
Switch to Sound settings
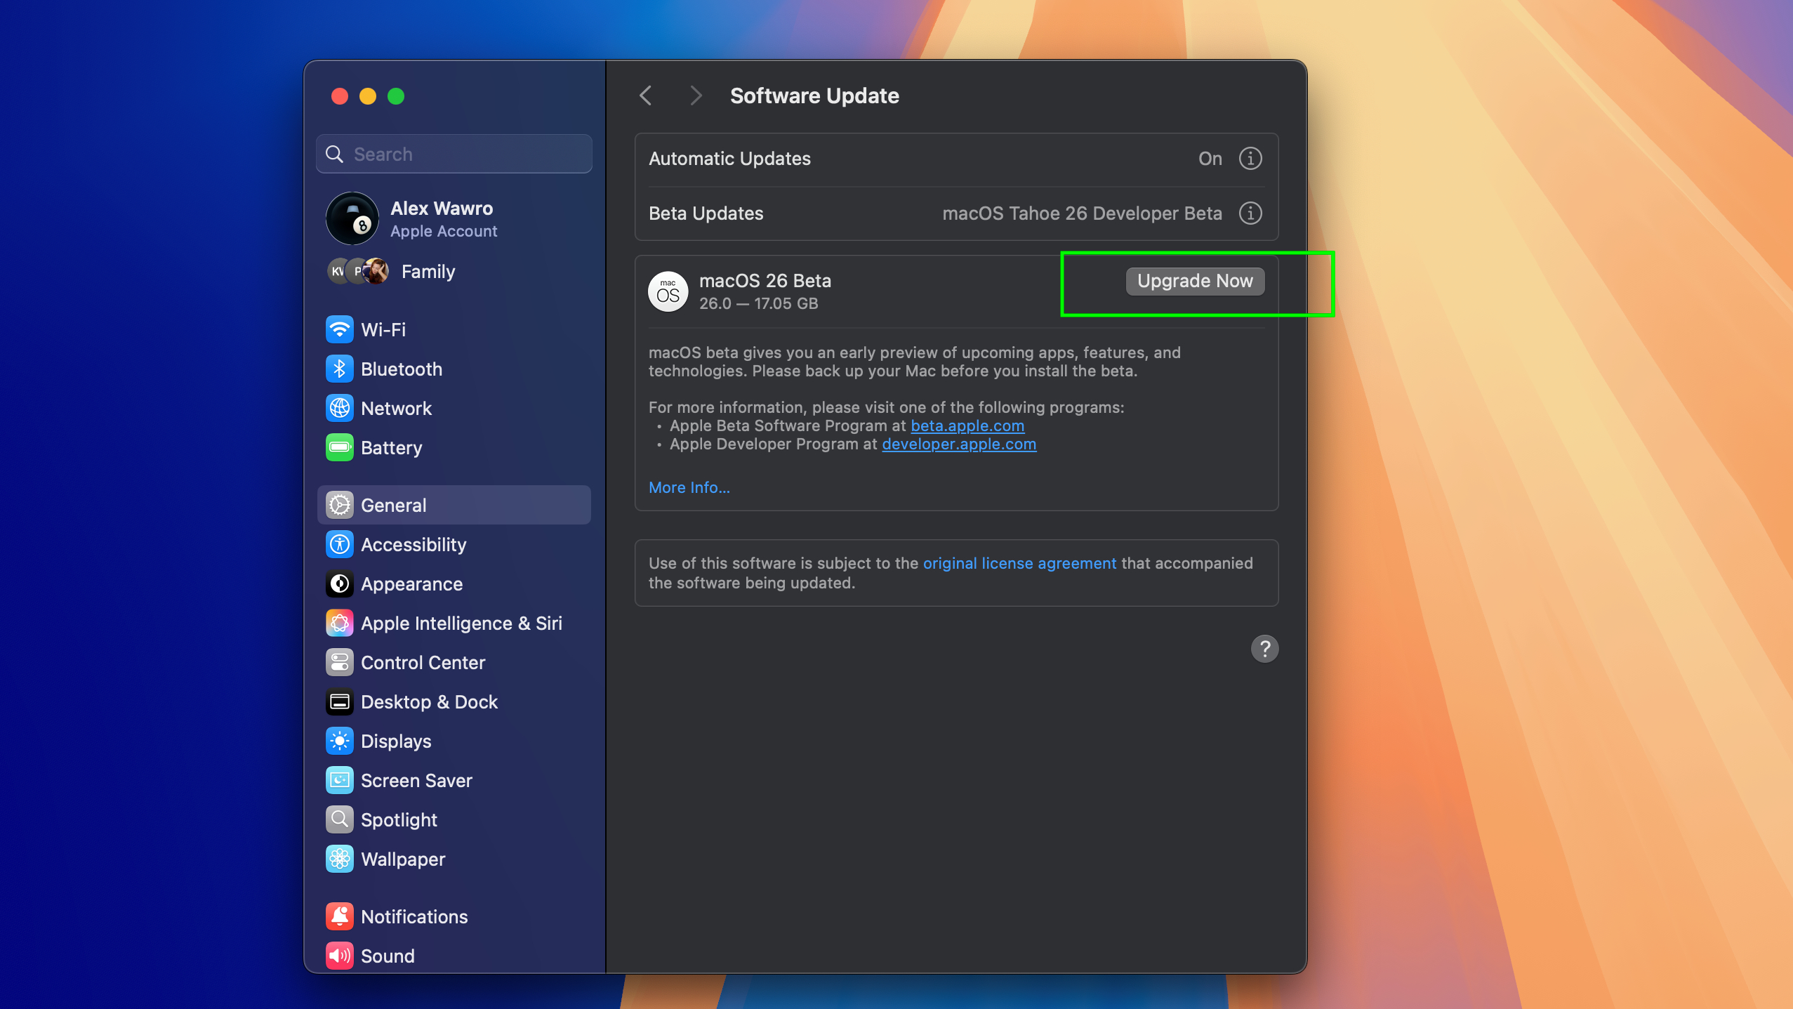340,955
